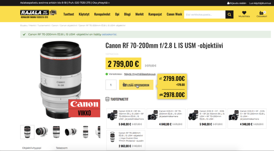The width and height of the screenshot is (274, 151).
Task: Click Luo käyttäjätunnus link
Action: 260,3
